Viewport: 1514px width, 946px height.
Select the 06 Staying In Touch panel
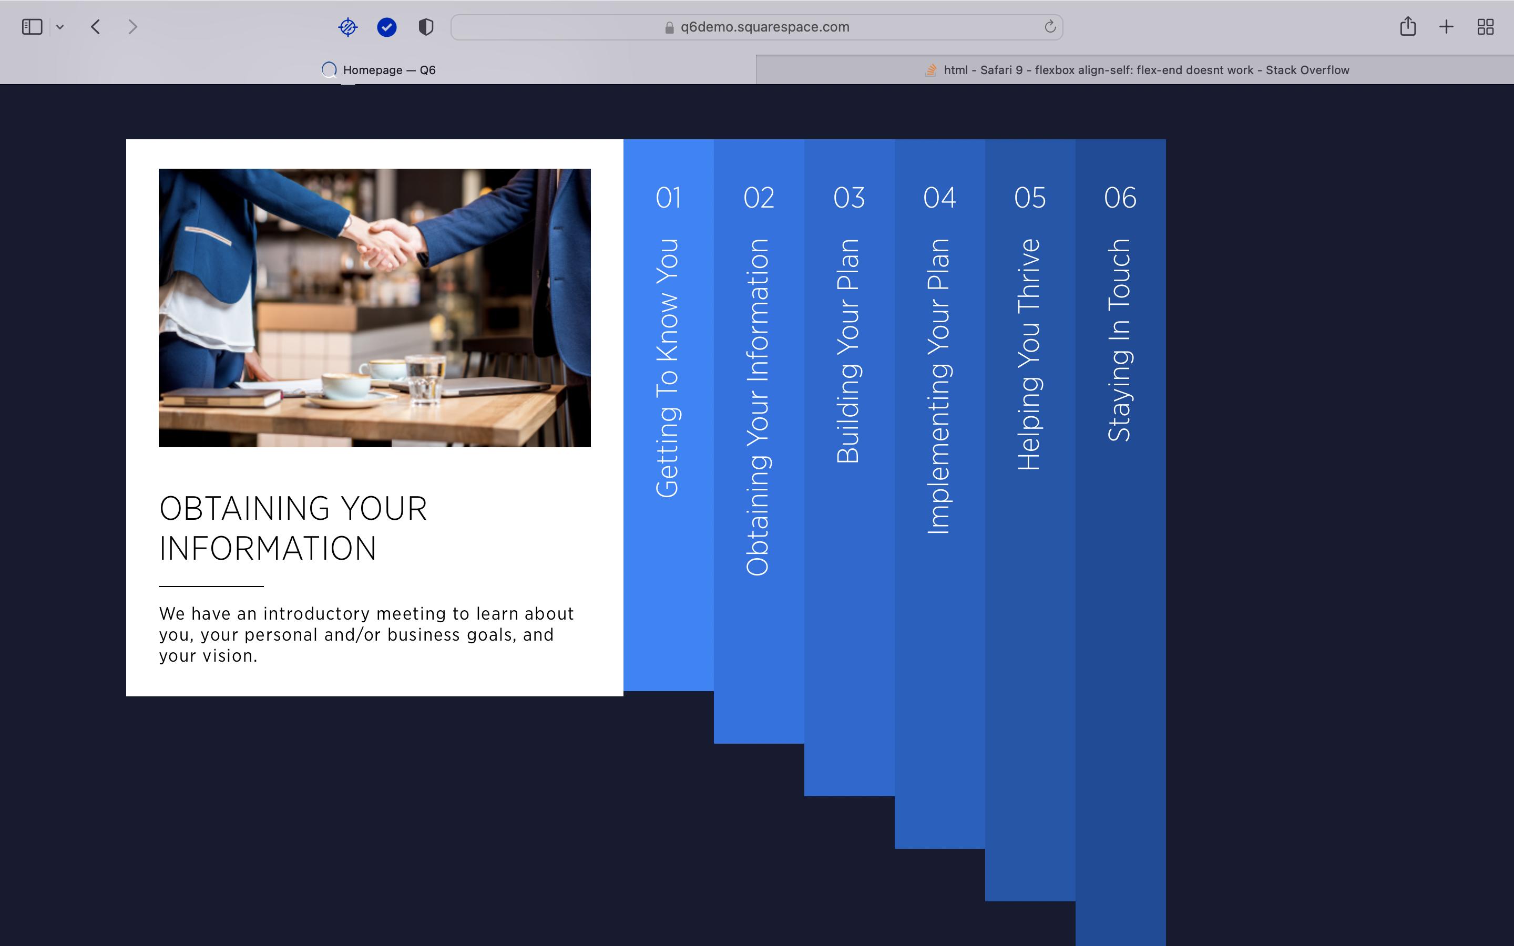[1120, 542]
